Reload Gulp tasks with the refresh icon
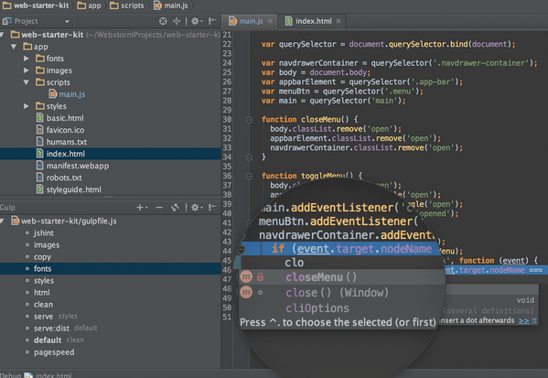The image size is (548, 378). (x=175, y=208)
